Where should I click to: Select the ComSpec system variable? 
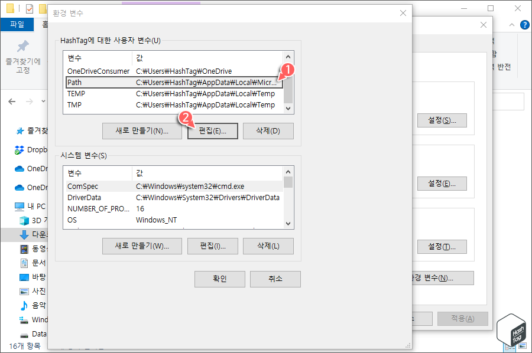coord(148,186)
